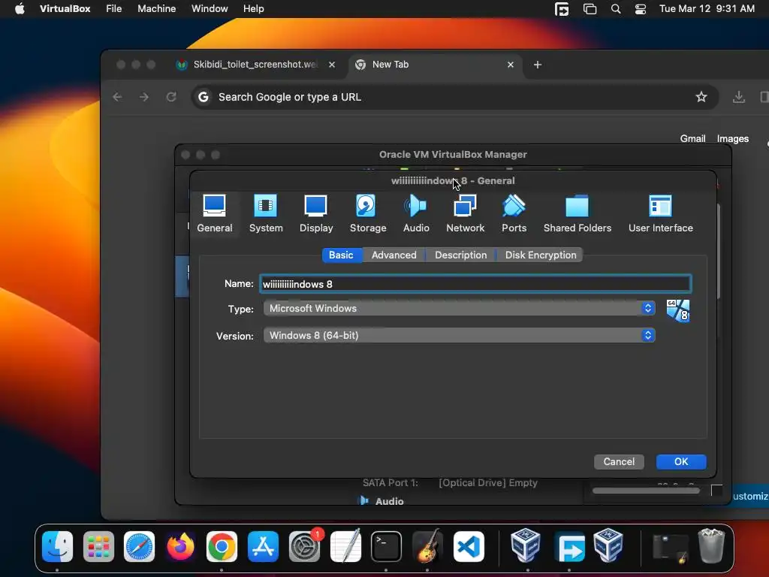Click Chrome's back arrow
The image size is (769, 577).
pyautogui.click(x=117, y=97)
